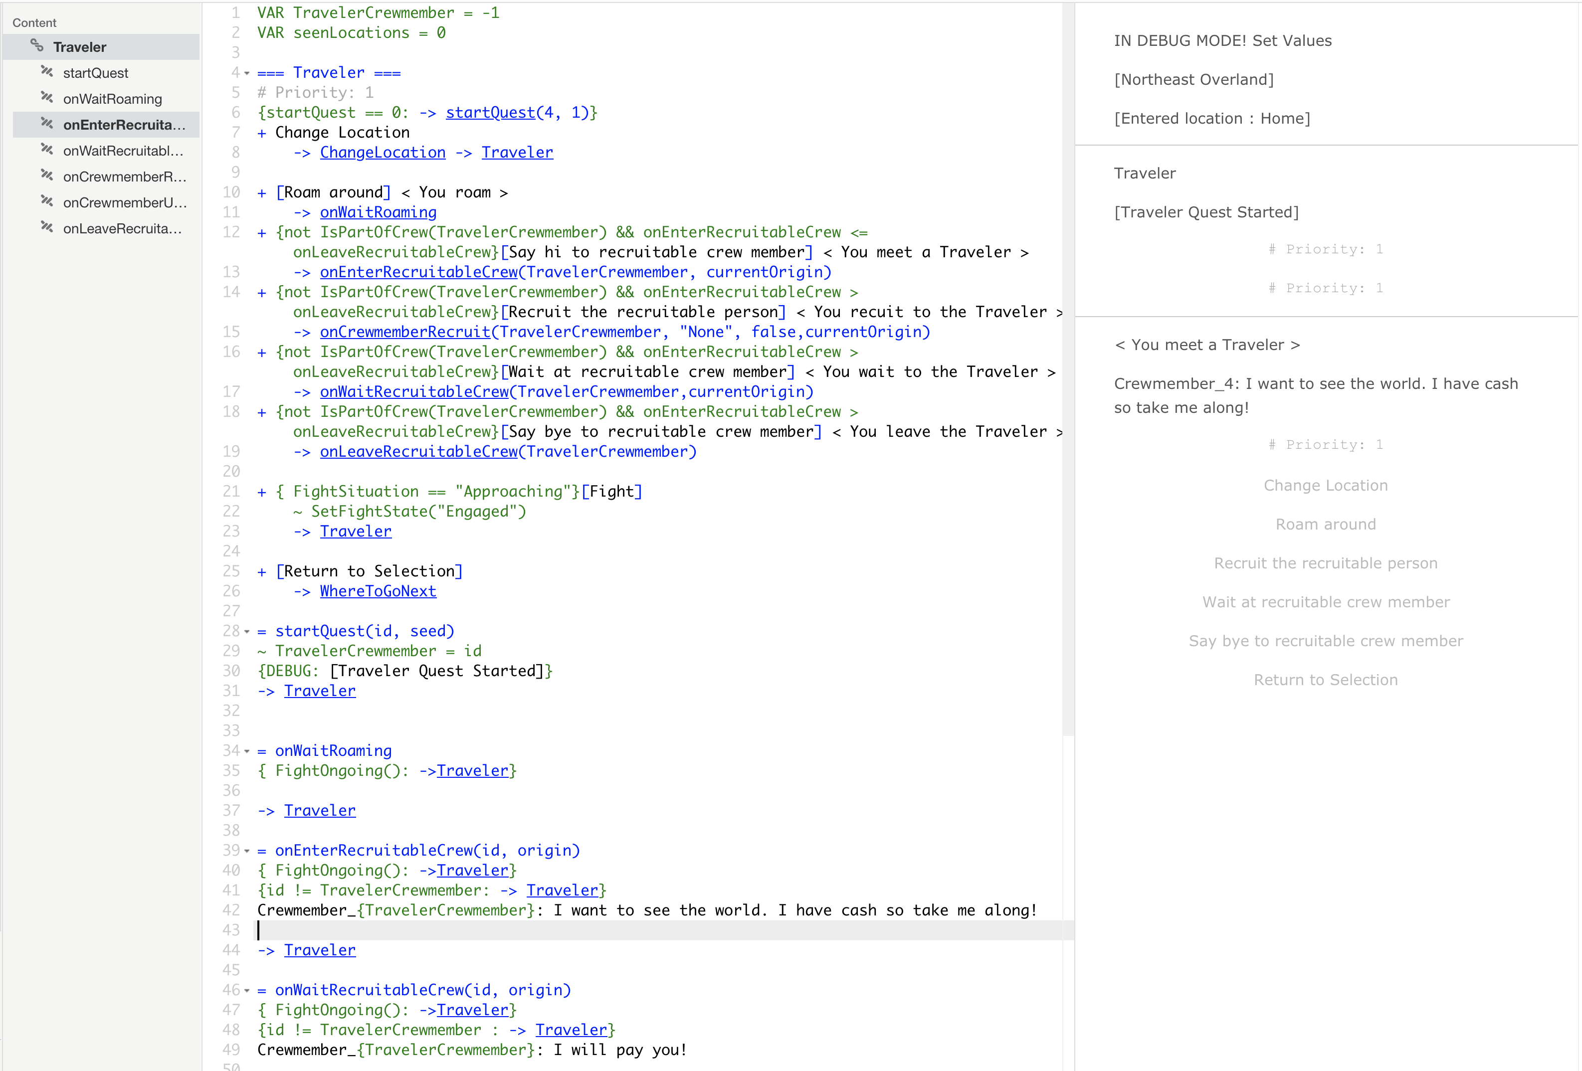Click the stitch icon next to onWaitRoaming
This screenshot has height=1071, width=1582.
pyautogui.click(x=47, y=97)
